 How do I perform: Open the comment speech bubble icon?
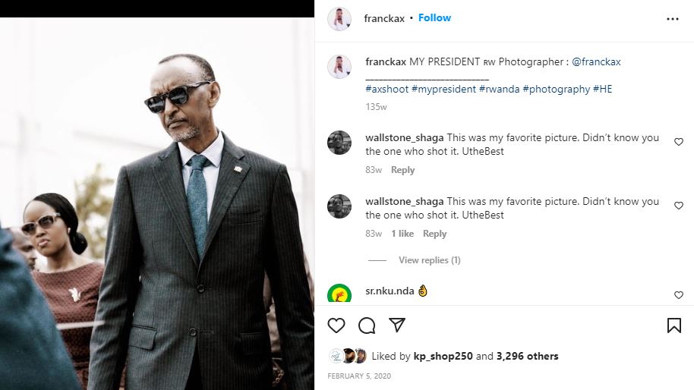(367, 326)
